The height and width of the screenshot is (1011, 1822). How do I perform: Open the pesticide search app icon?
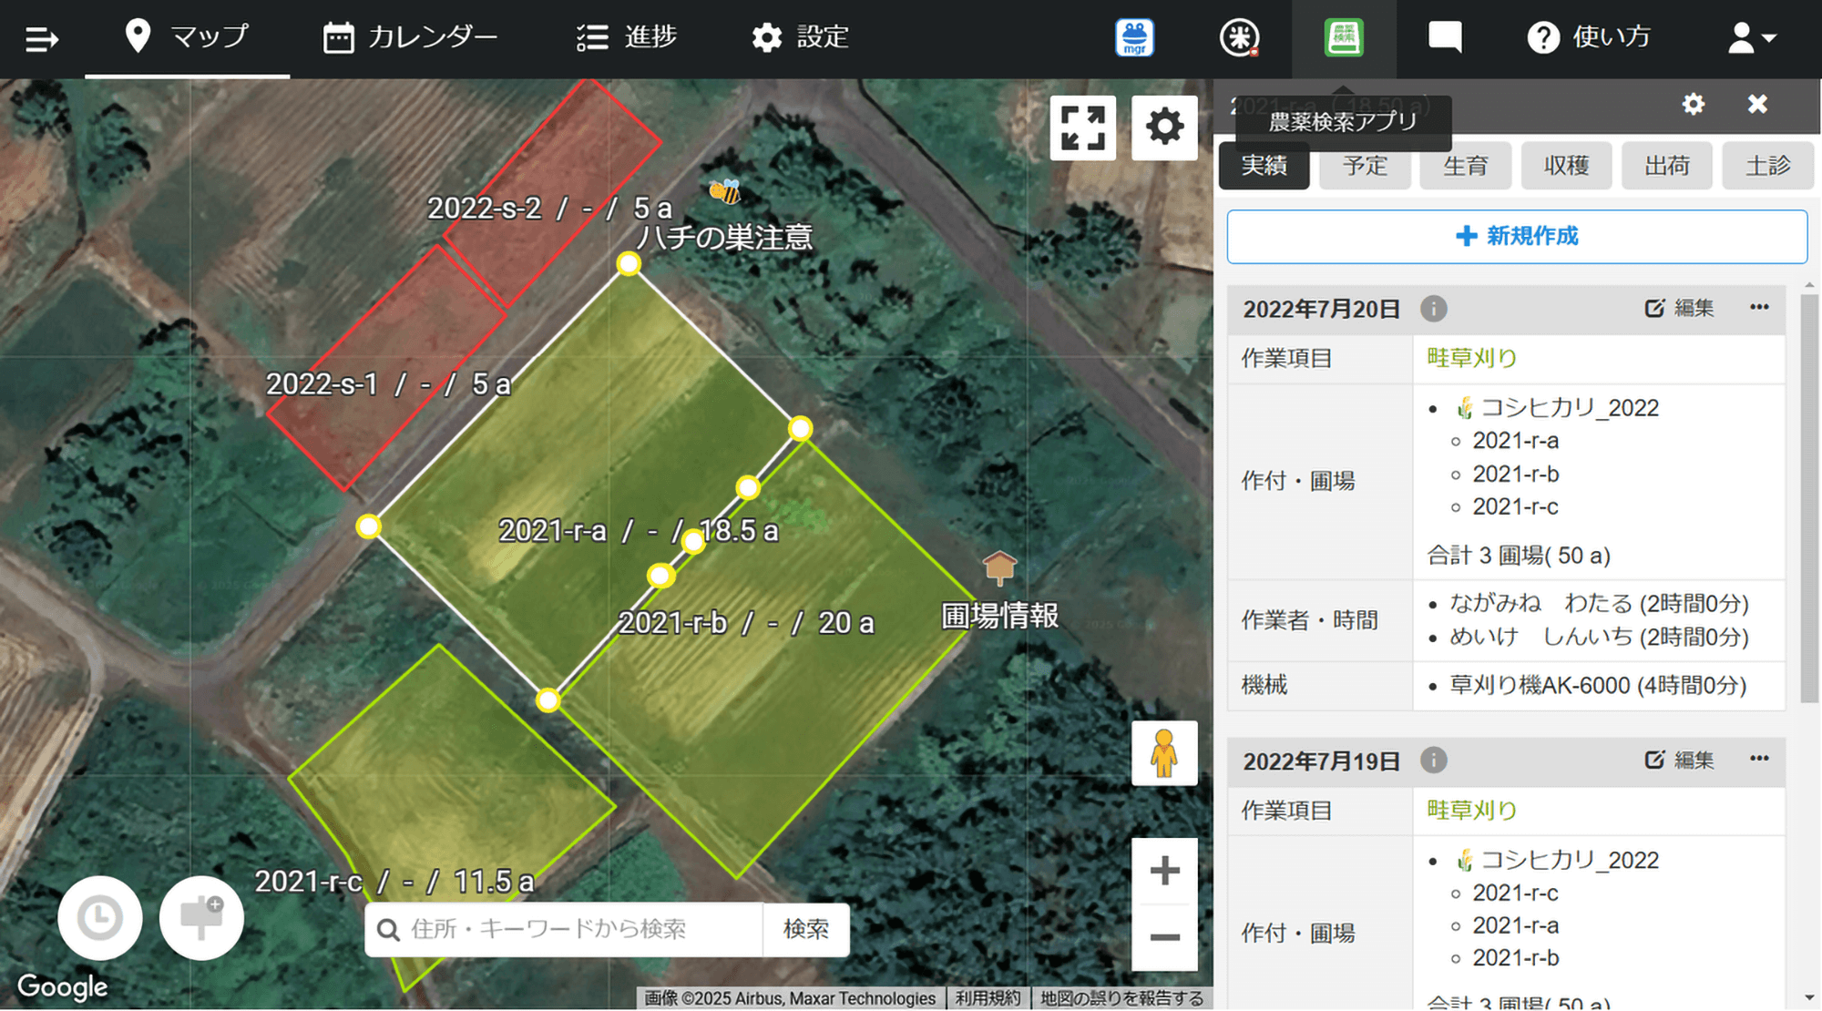point(1343,38)
